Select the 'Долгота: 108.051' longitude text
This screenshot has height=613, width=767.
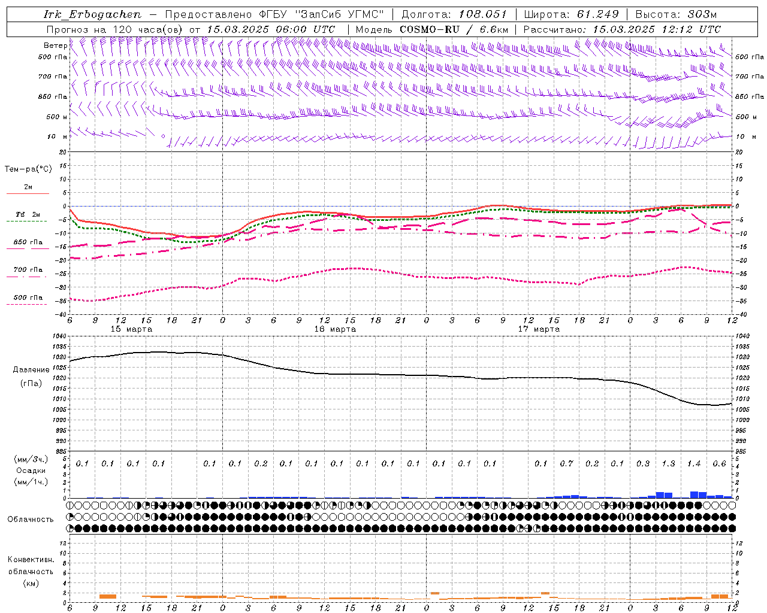pos(454,14)
